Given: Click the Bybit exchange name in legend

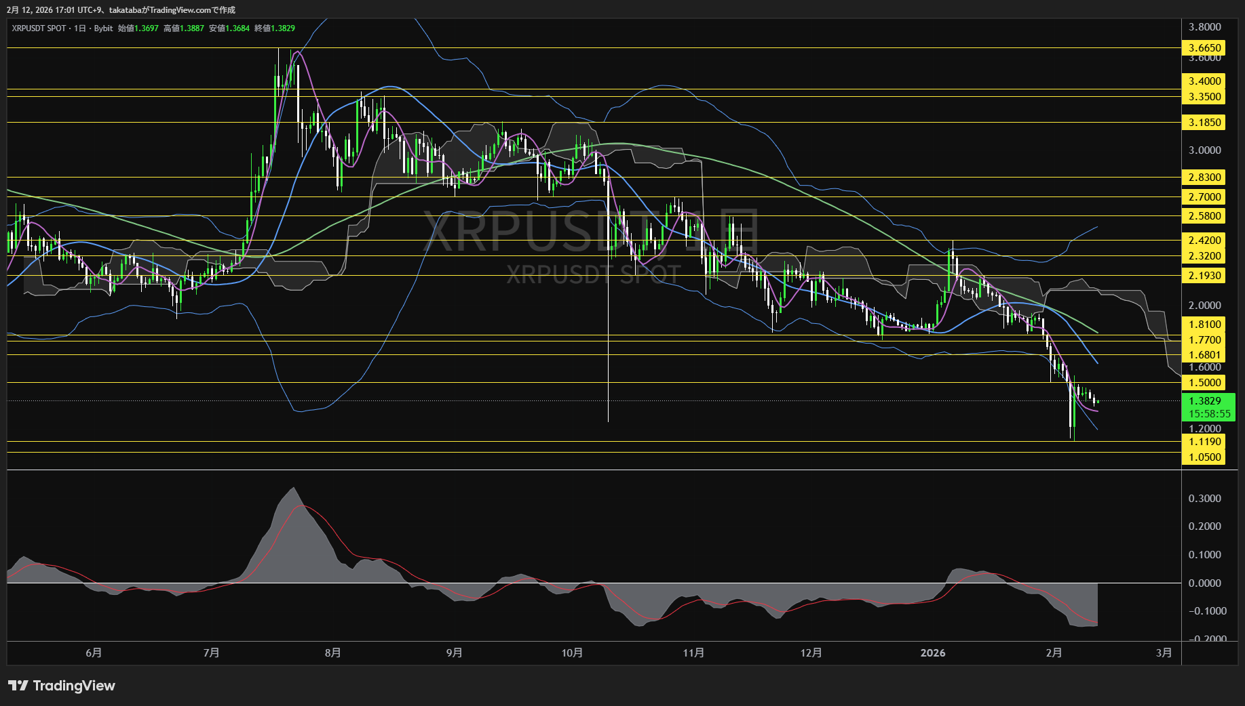Looking at the screenshot, I should pos(103,28).
